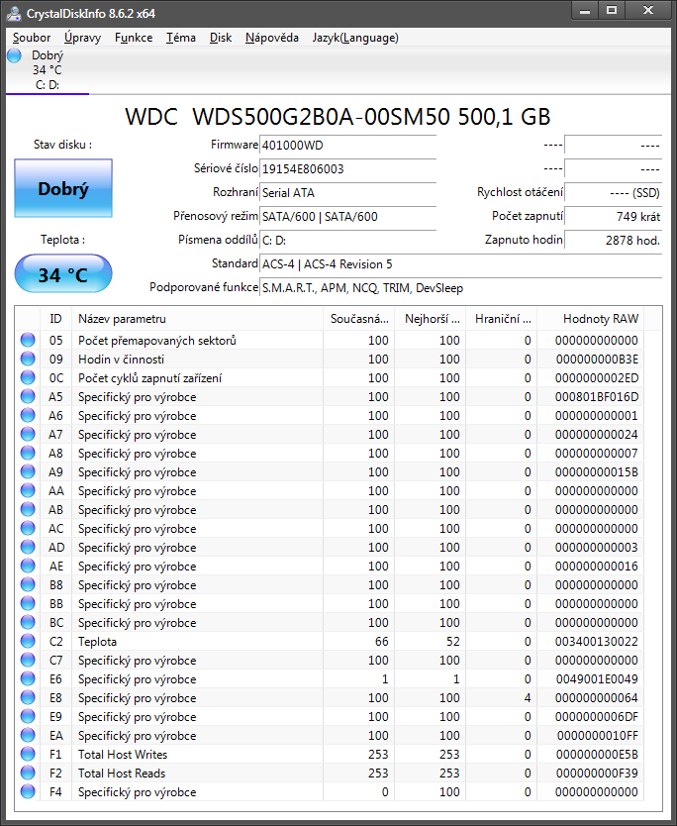Click status orb of row A8
This screenshot has height=826, width=677.
(x=28, y=453)
